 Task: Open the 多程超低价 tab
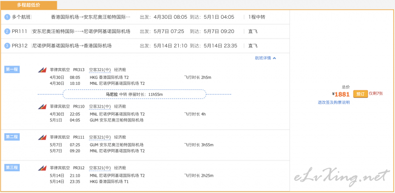tap(29, 5)
